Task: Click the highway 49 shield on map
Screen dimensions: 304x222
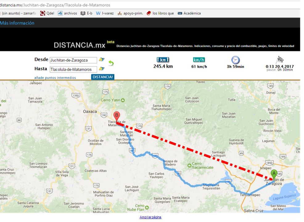Action: [241, 153]
